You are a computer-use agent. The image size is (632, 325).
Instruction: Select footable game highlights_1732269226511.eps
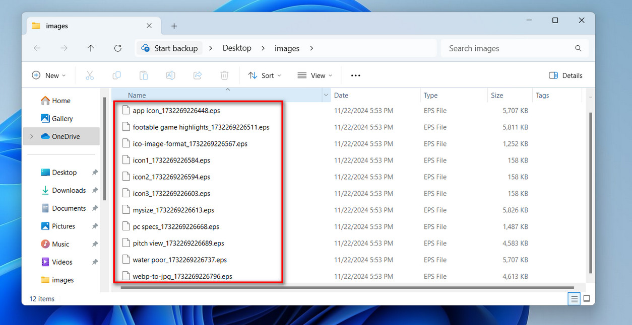point(196,127)
